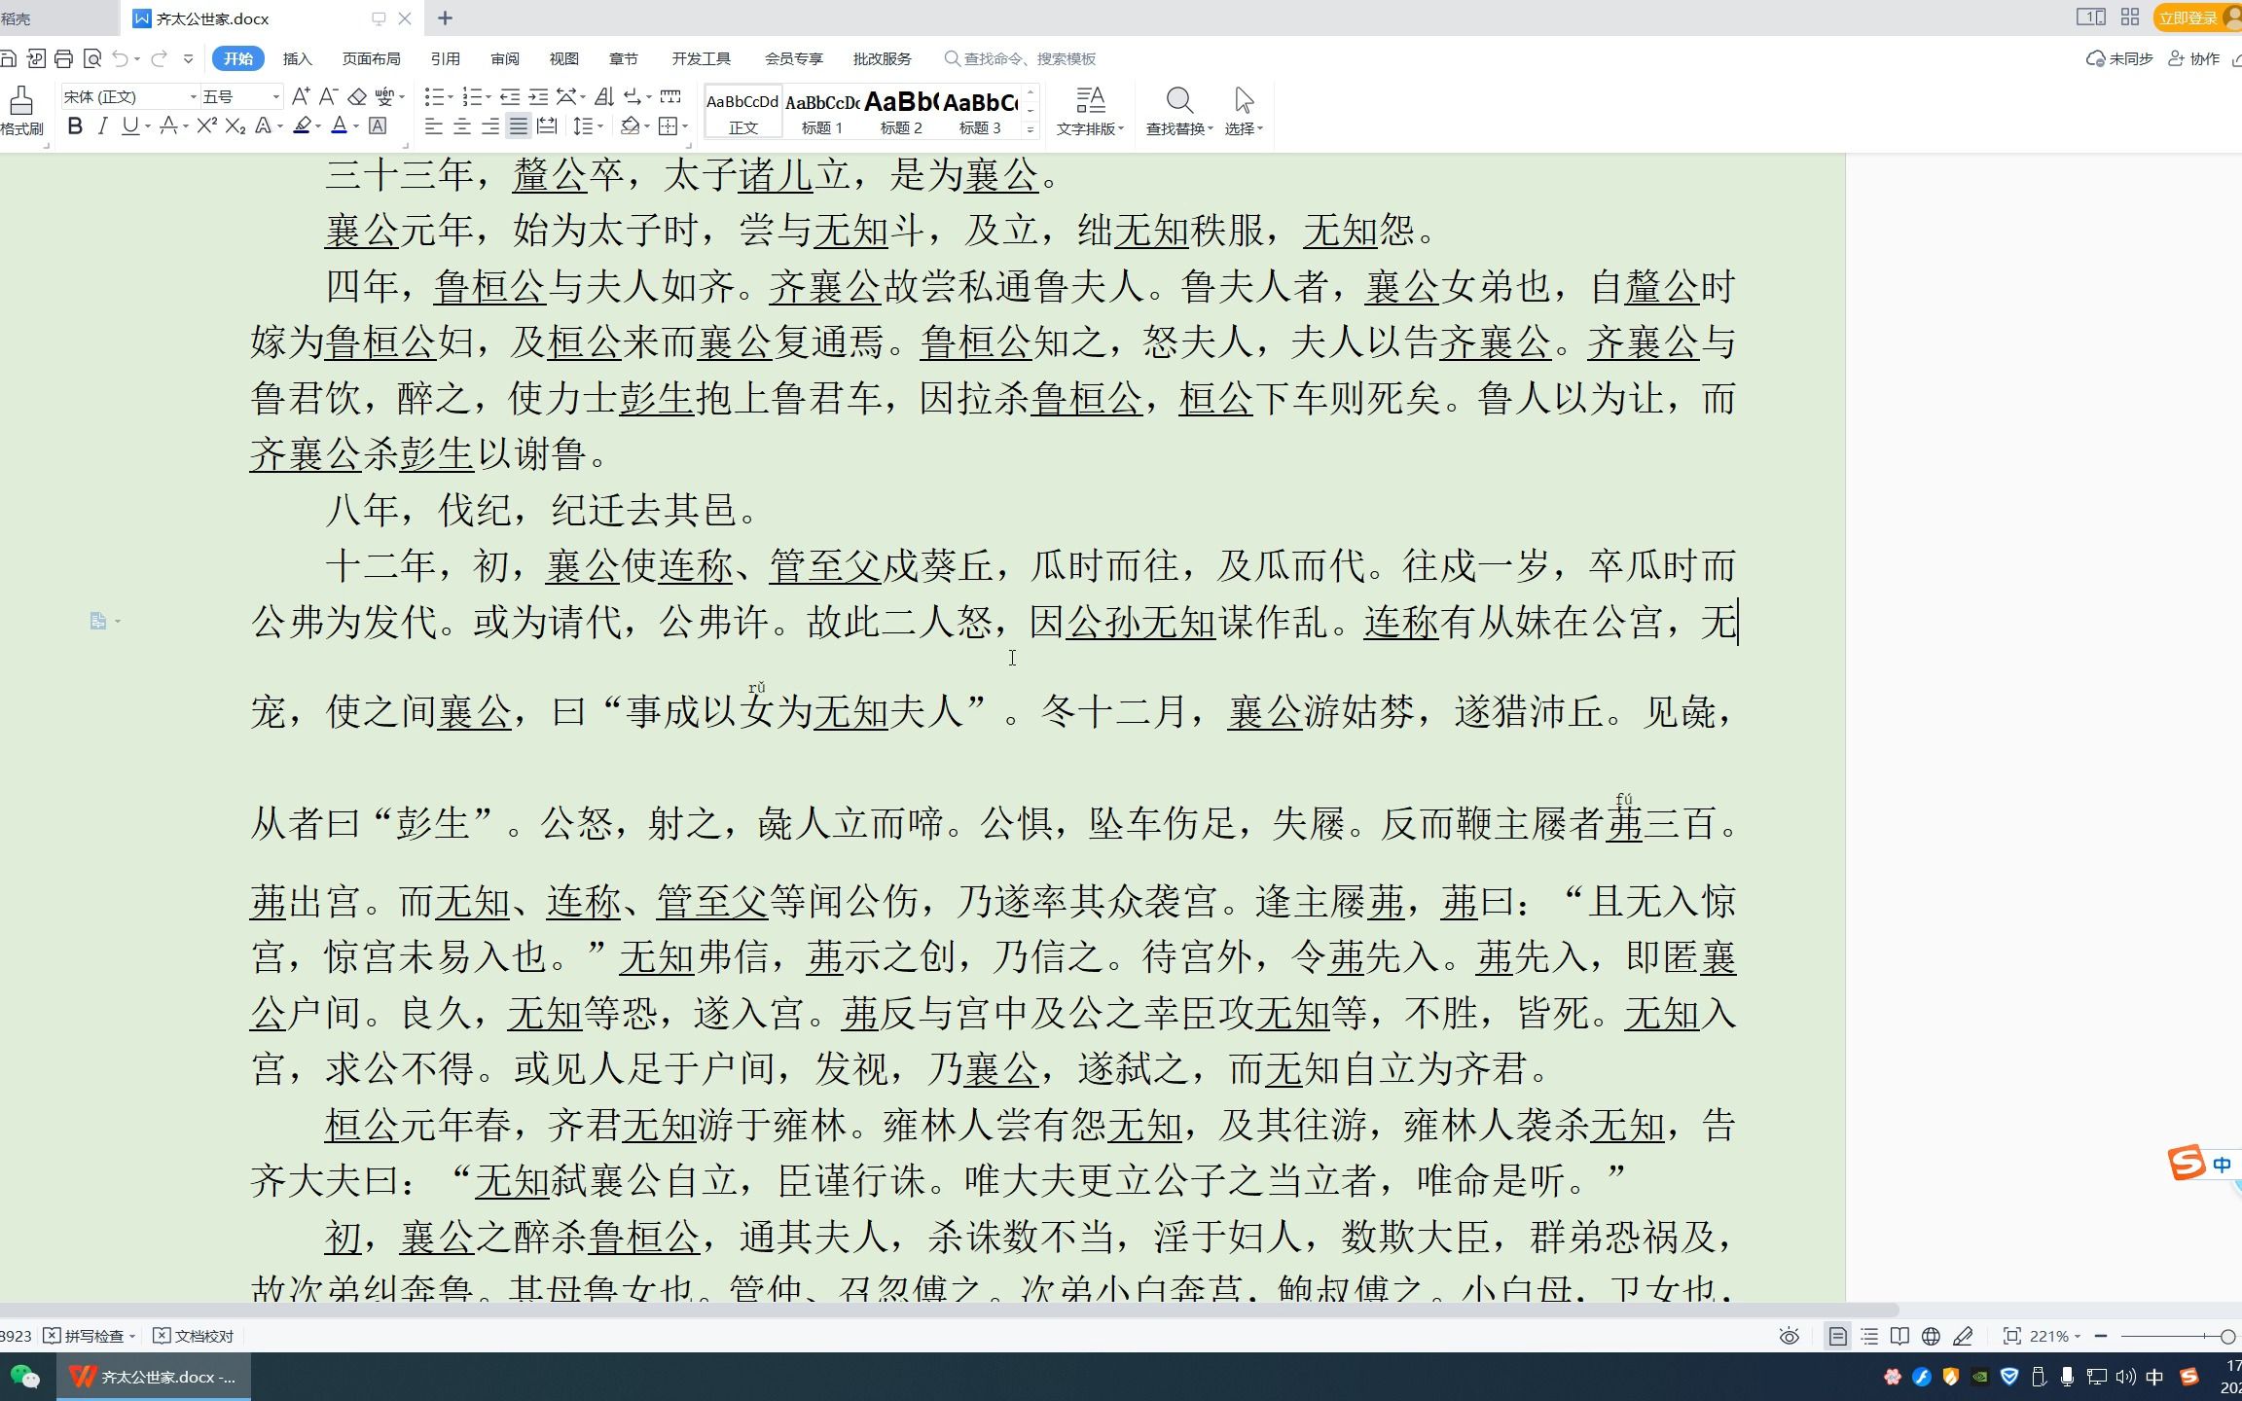Screen dimensions: 2242x1401
Task: Open the Page Layout (页面布局) tab
Action: (371, 58)
